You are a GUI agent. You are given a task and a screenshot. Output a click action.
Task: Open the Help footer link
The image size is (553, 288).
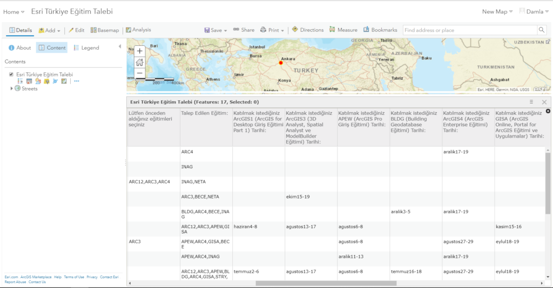57,277
